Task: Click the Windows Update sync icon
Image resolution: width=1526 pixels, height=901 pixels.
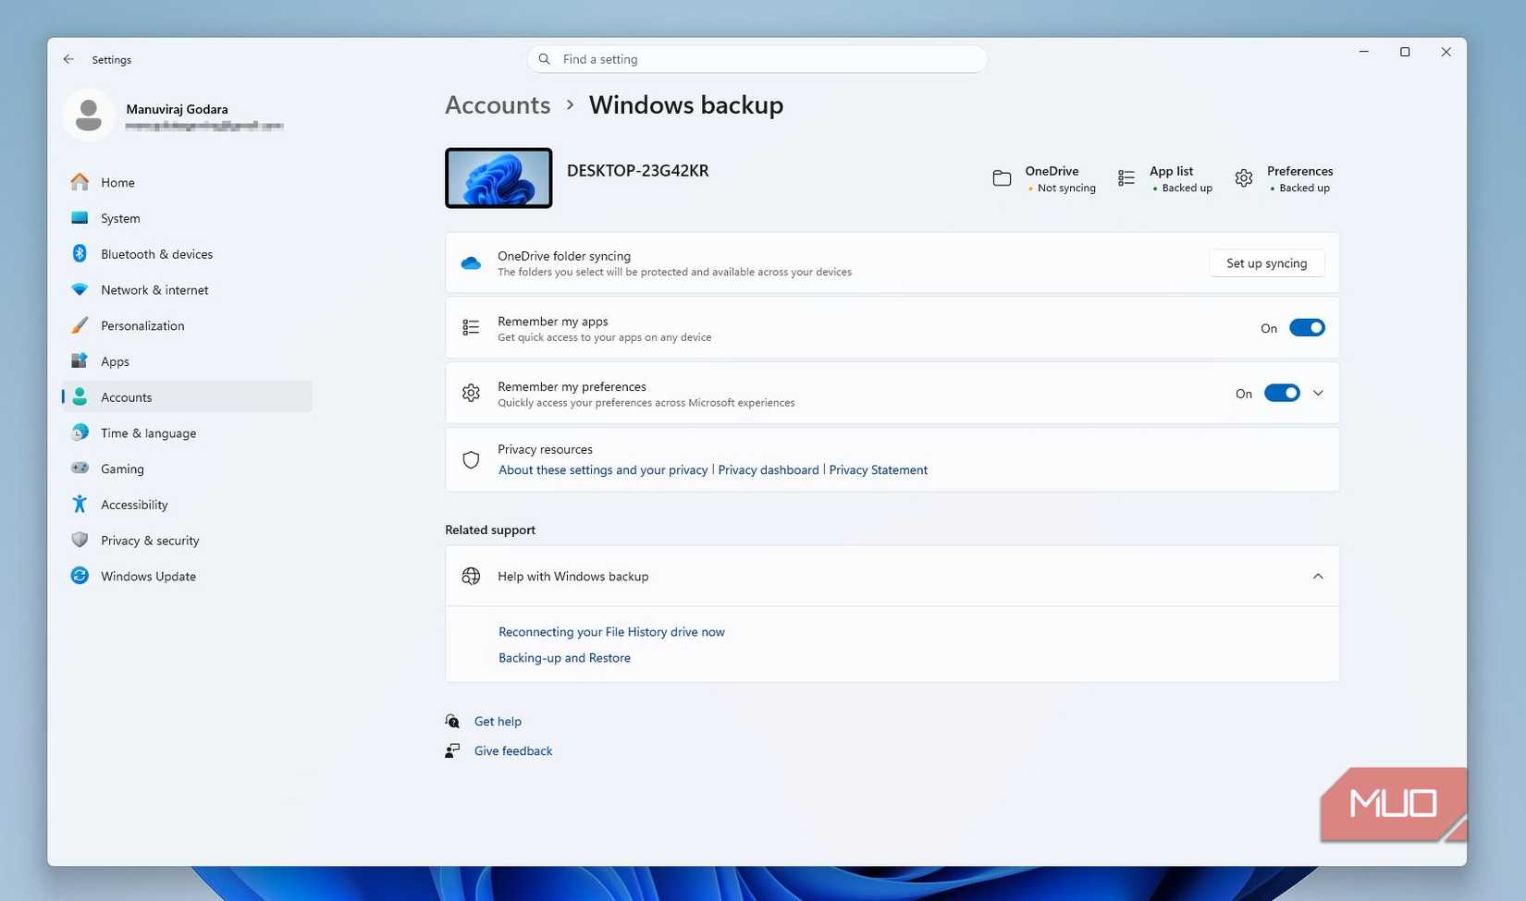Action: point(80,576)
